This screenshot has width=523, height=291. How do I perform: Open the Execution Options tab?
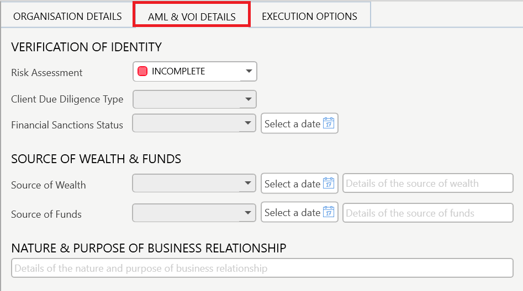(x=309, y=17)
